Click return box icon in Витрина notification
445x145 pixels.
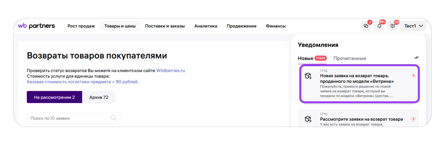[x=308, y=76]
